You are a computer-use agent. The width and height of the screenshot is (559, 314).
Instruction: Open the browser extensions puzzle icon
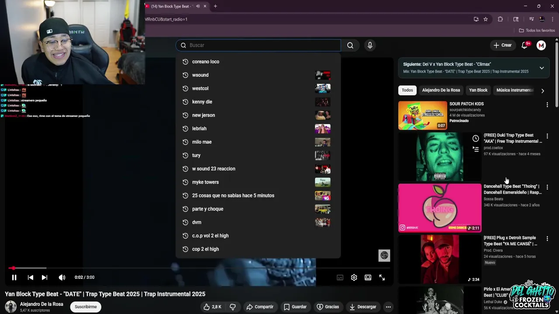(x=500, y=19)
